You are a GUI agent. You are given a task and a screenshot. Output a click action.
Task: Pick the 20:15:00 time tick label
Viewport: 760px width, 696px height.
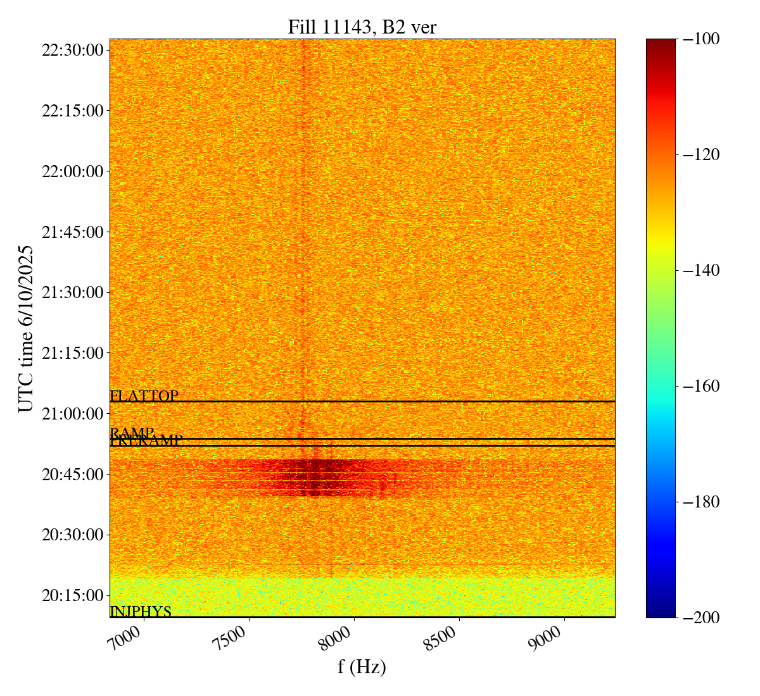coord(72,595)
